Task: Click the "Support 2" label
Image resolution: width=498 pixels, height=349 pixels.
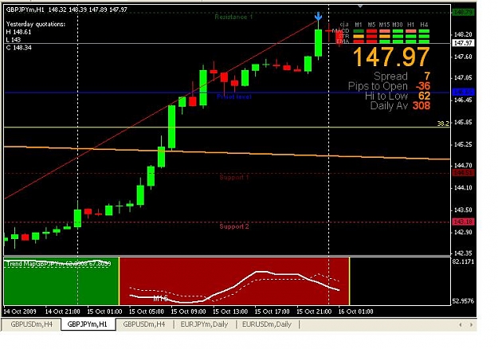Action: (234, 226)
